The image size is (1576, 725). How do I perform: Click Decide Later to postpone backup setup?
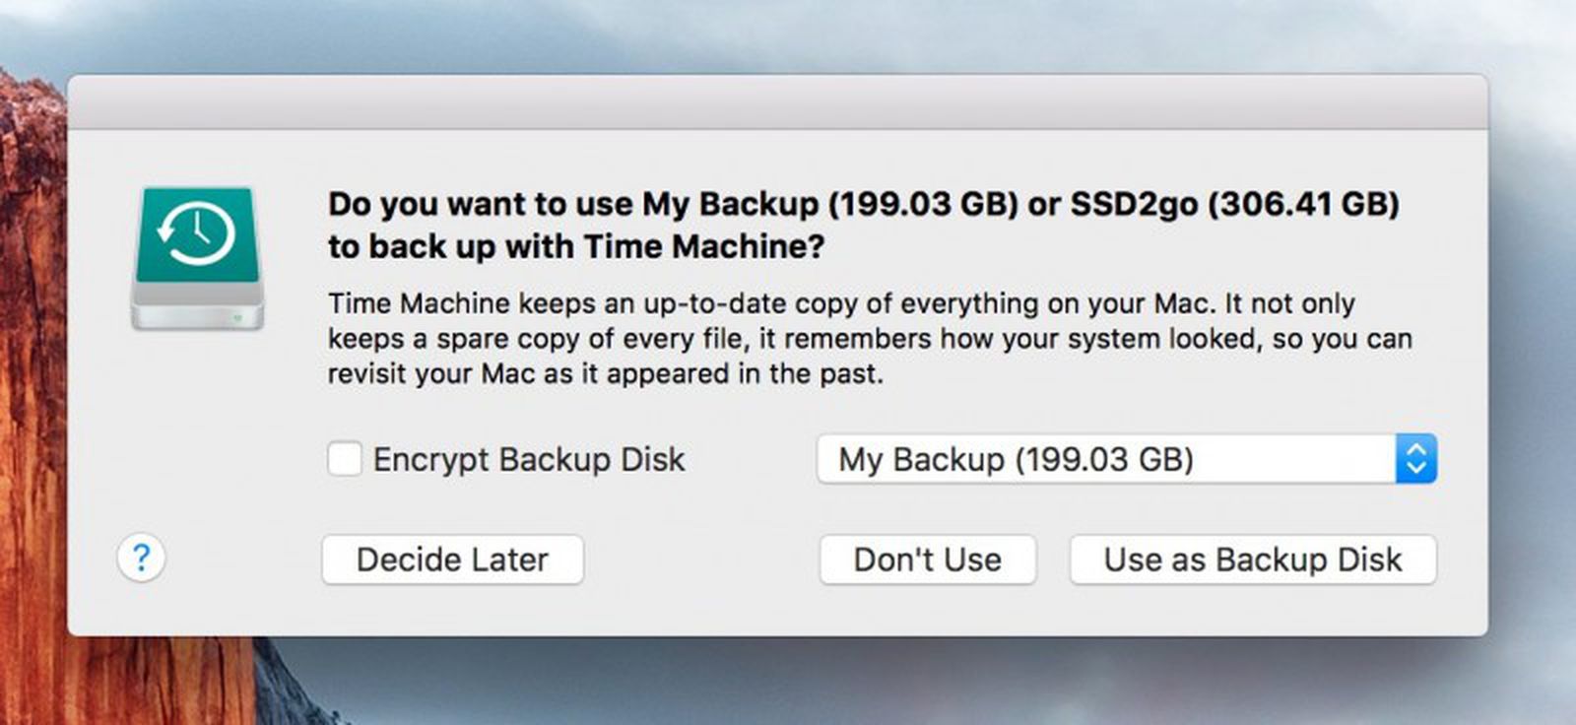[452, 560]
